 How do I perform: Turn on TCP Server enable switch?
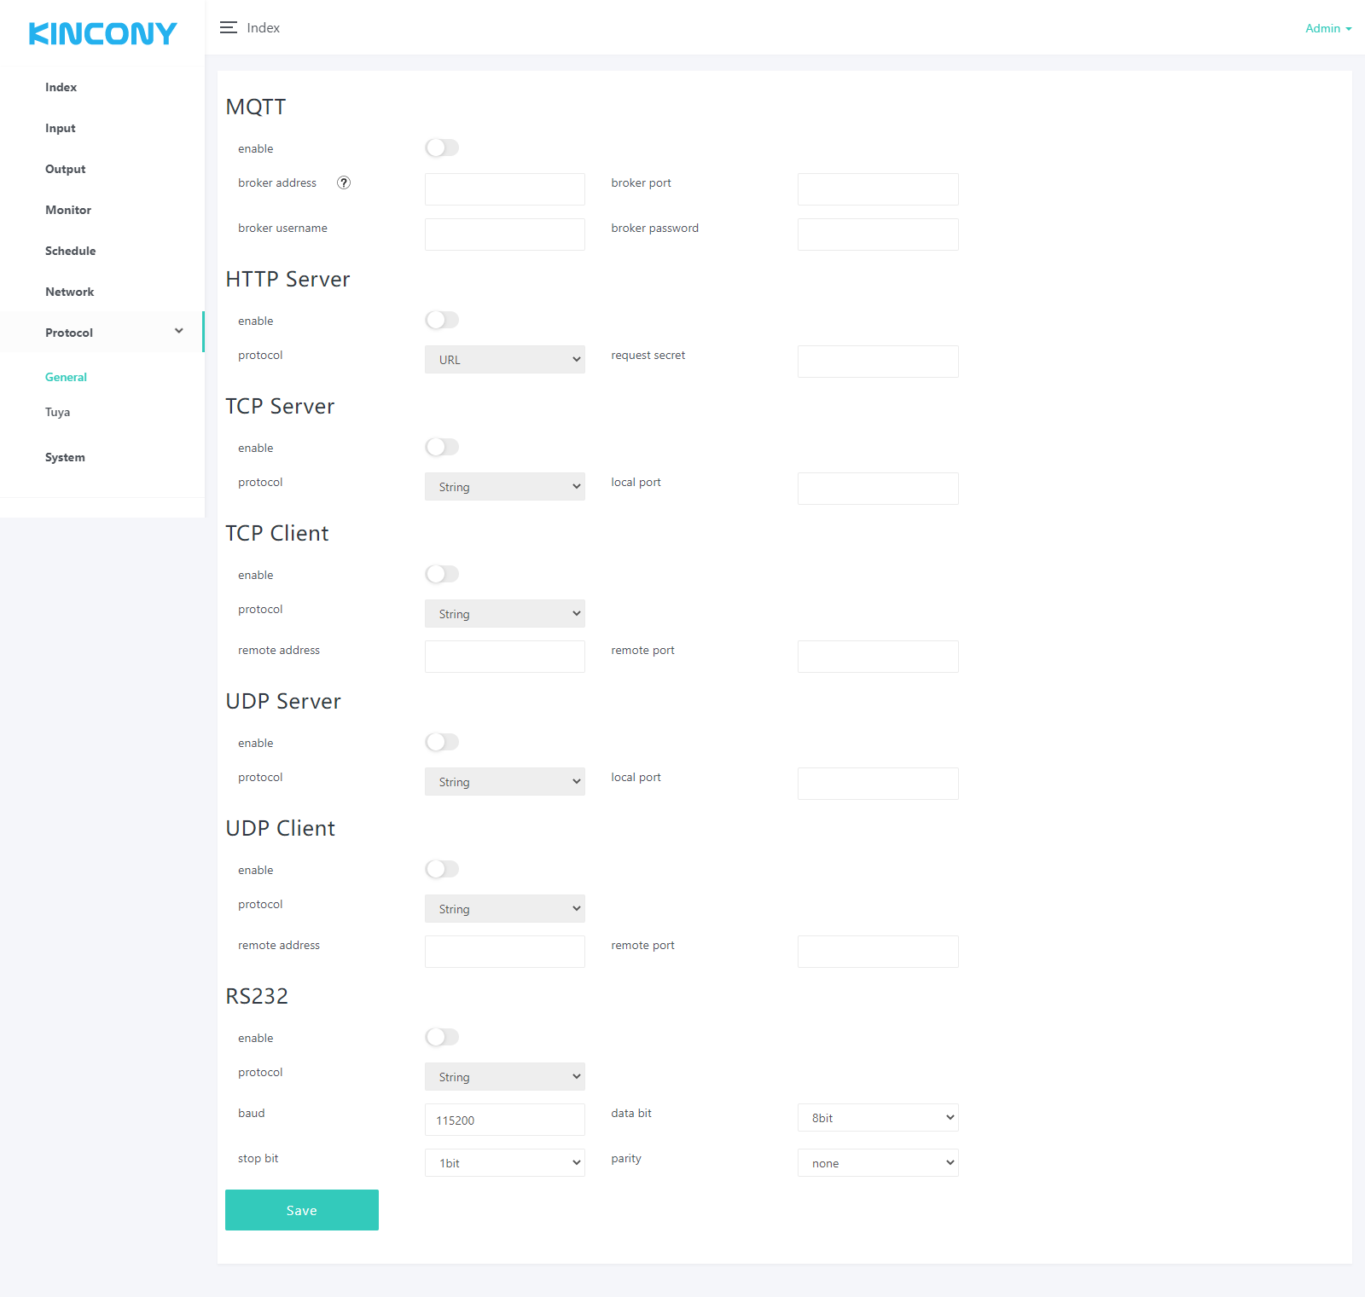[442, 448]
